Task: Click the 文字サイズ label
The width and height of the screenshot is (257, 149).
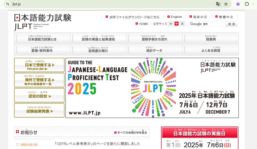Action: (160, 24)
